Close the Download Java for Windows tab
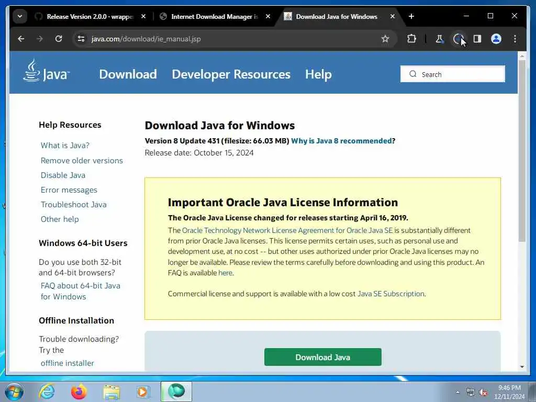The image size is (536, 402). point(393,16)
